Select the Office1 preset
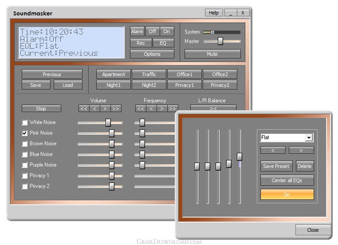 pos(184,75)
